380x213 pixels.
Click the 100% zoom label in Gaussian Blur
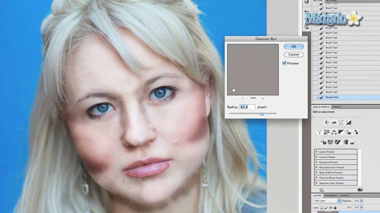tap(253, 98)
